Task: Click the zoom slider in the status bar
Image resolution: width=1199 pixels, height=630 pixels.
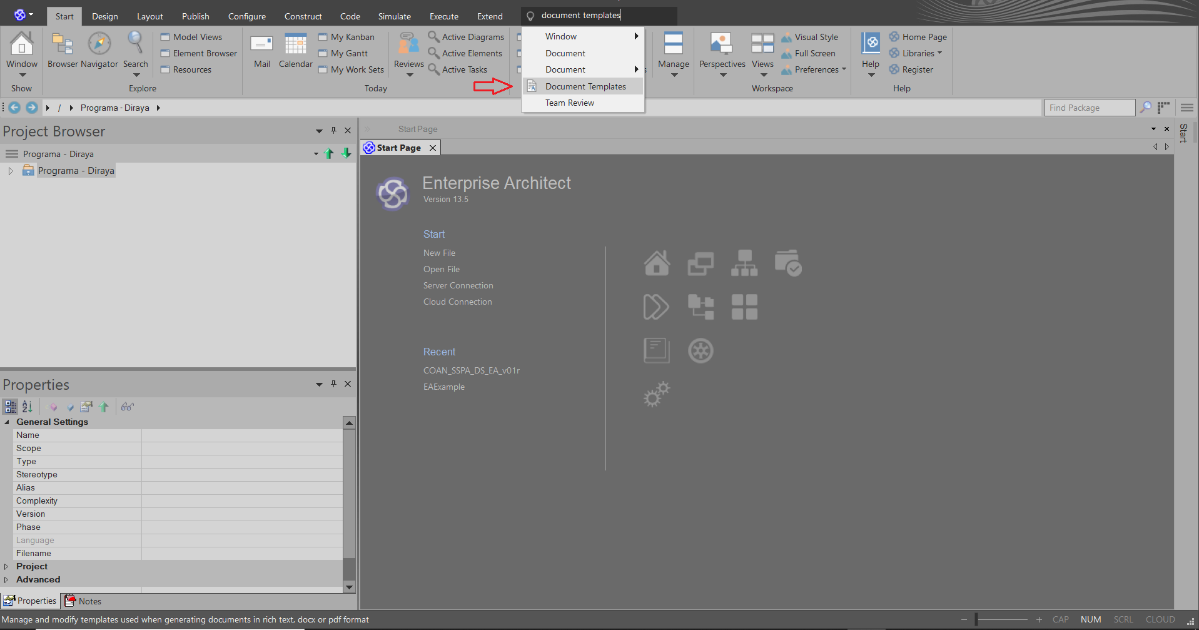Action: (x=1001, y=619)
